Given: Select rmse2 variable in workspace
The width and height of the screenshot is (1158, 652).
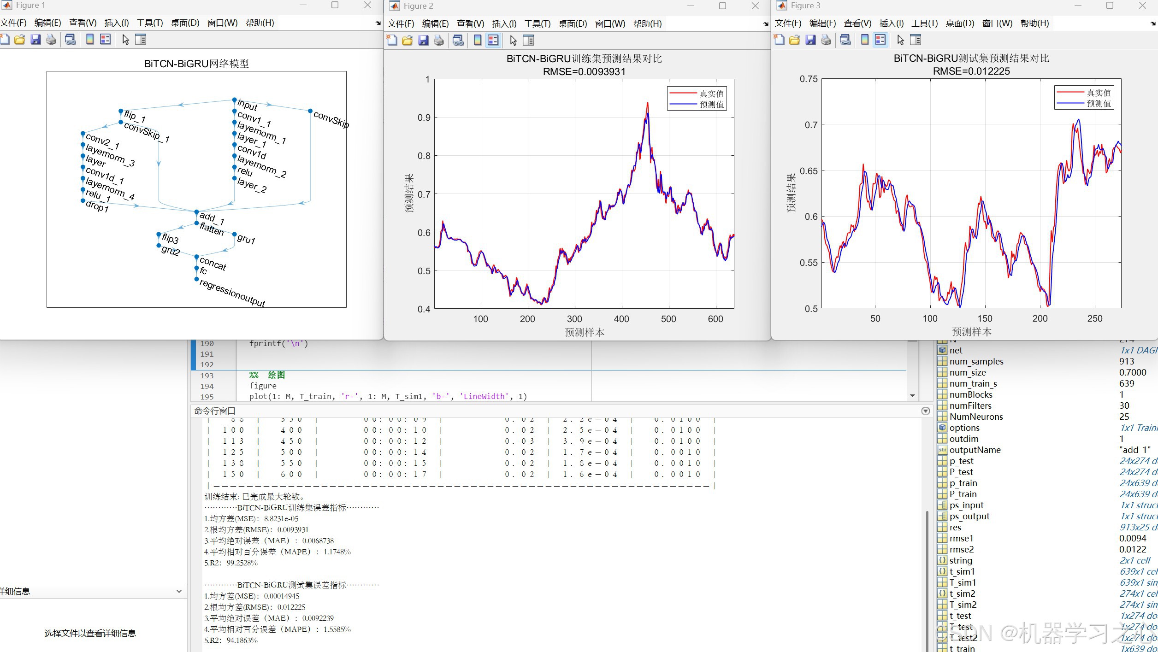Looking at the screenshot, I should 961,550.
